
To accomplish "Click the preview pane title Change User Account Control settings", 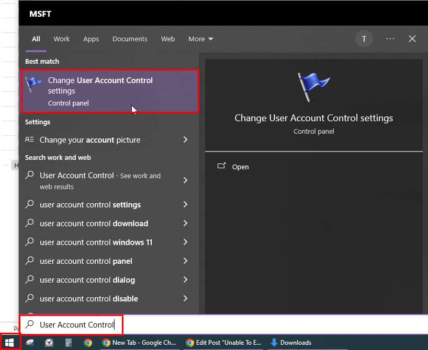I will click(313, 118).
